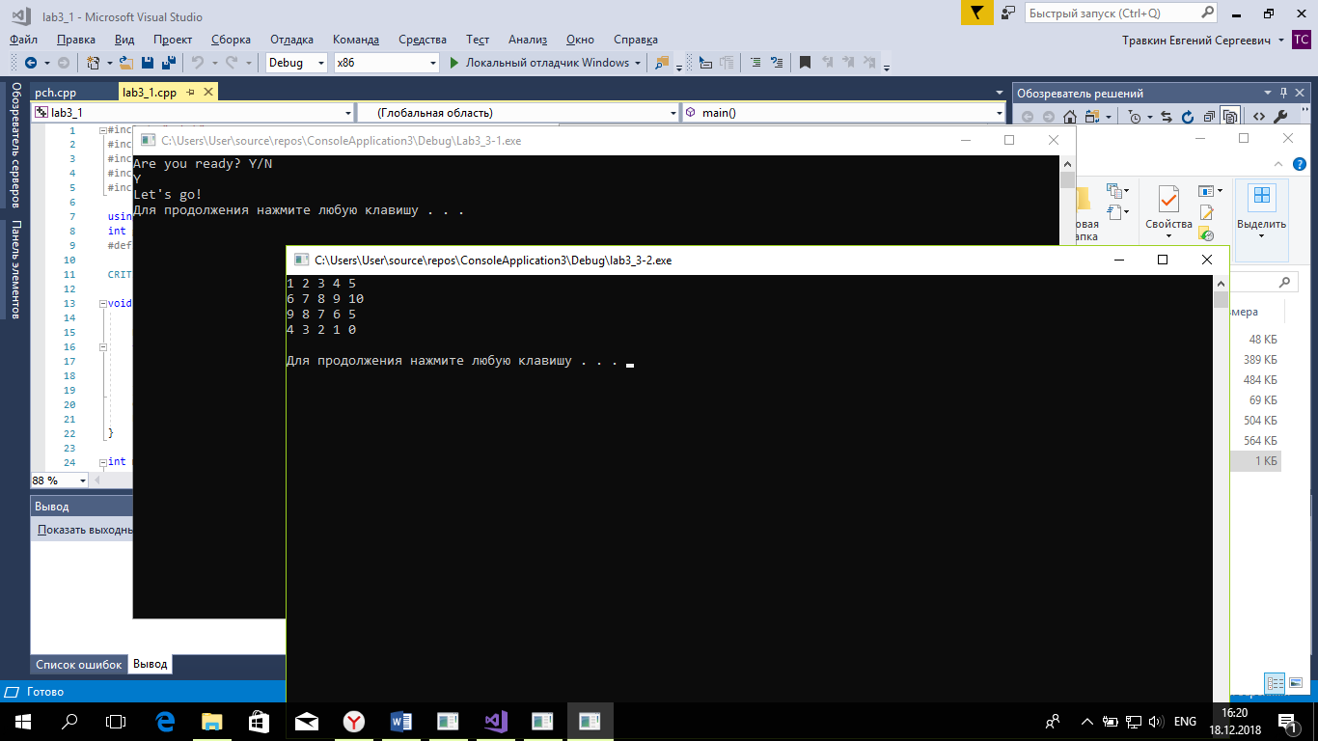Click the New Project toolbar icon
This screenshot has width=1318, height=741.
[94, 63]
